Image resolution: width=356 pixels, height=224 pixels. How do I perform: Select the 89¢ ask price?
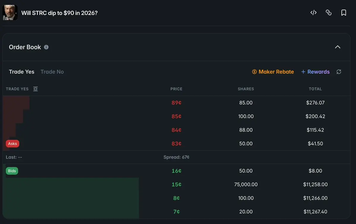click(x=176, y=103)
